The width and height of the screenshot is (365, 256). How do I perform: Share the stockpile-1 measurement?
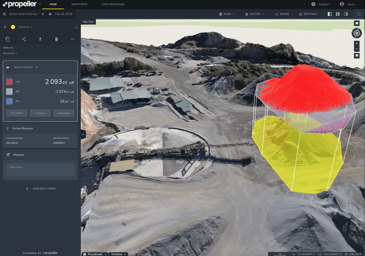tap(24, 39)
